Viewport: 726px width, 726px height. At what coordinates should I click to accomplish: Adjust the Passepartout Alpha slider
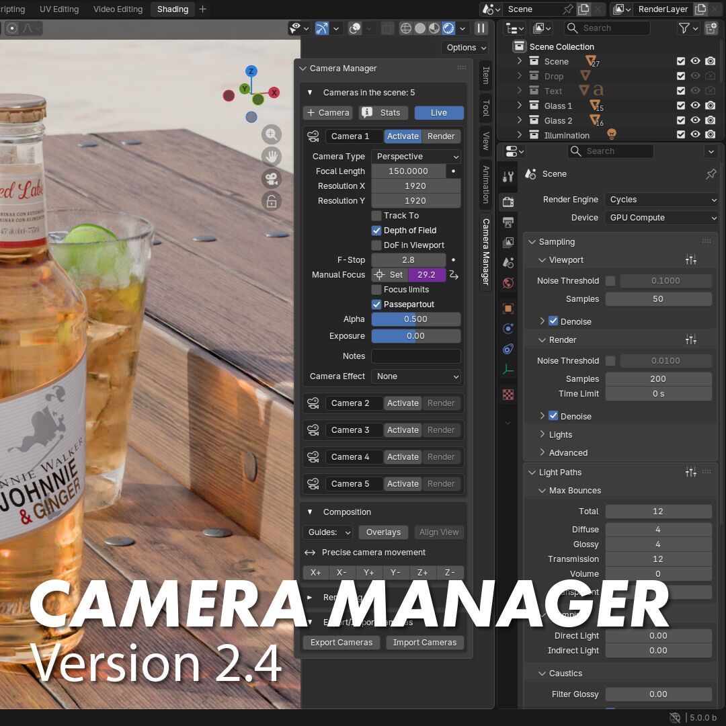coord(416,319)
